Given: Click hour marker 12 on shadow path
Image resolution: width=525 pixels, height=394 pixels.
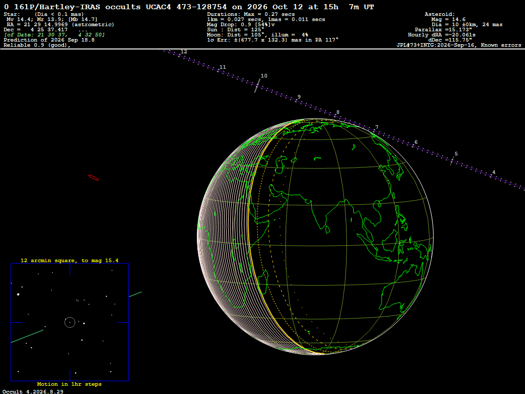Looking at the screenshot, I should point(184,52).
